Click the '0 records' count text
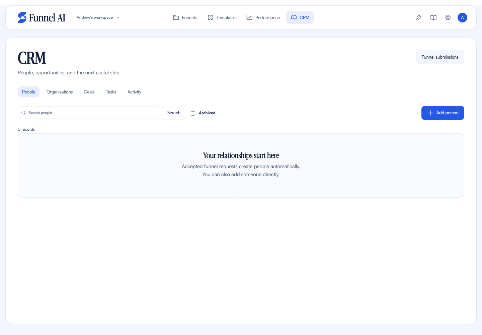Image resolution: width=482 pixels, height=335 pixels. click(x=26, y=129)
